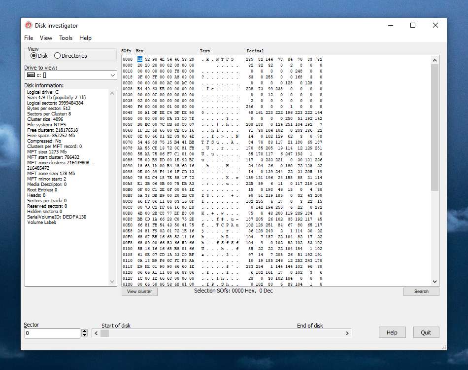468x370 pixels.
Task: Click disk information scroll up arrow
Action: [112, 93]
